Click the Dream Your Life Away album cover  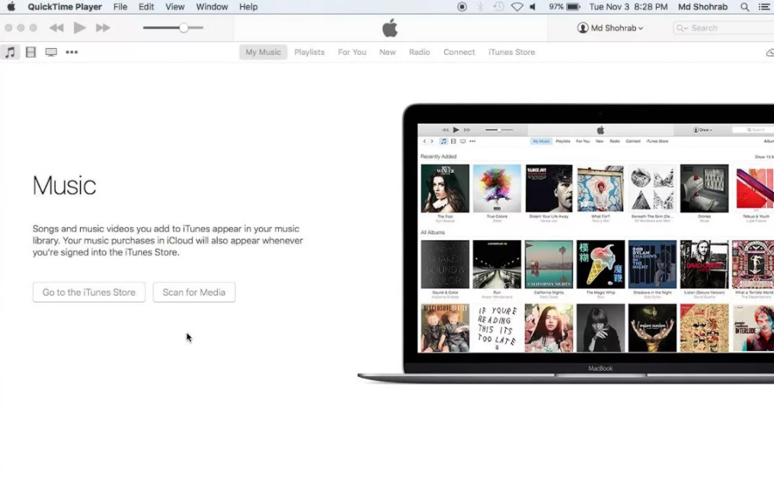[x=549, y=188]
